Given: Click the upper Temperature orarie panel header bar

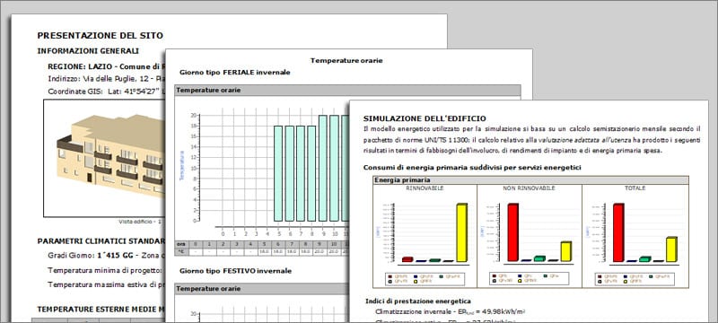Looking at the screenshot, I should pyautogui.click(x=347, y=90).
